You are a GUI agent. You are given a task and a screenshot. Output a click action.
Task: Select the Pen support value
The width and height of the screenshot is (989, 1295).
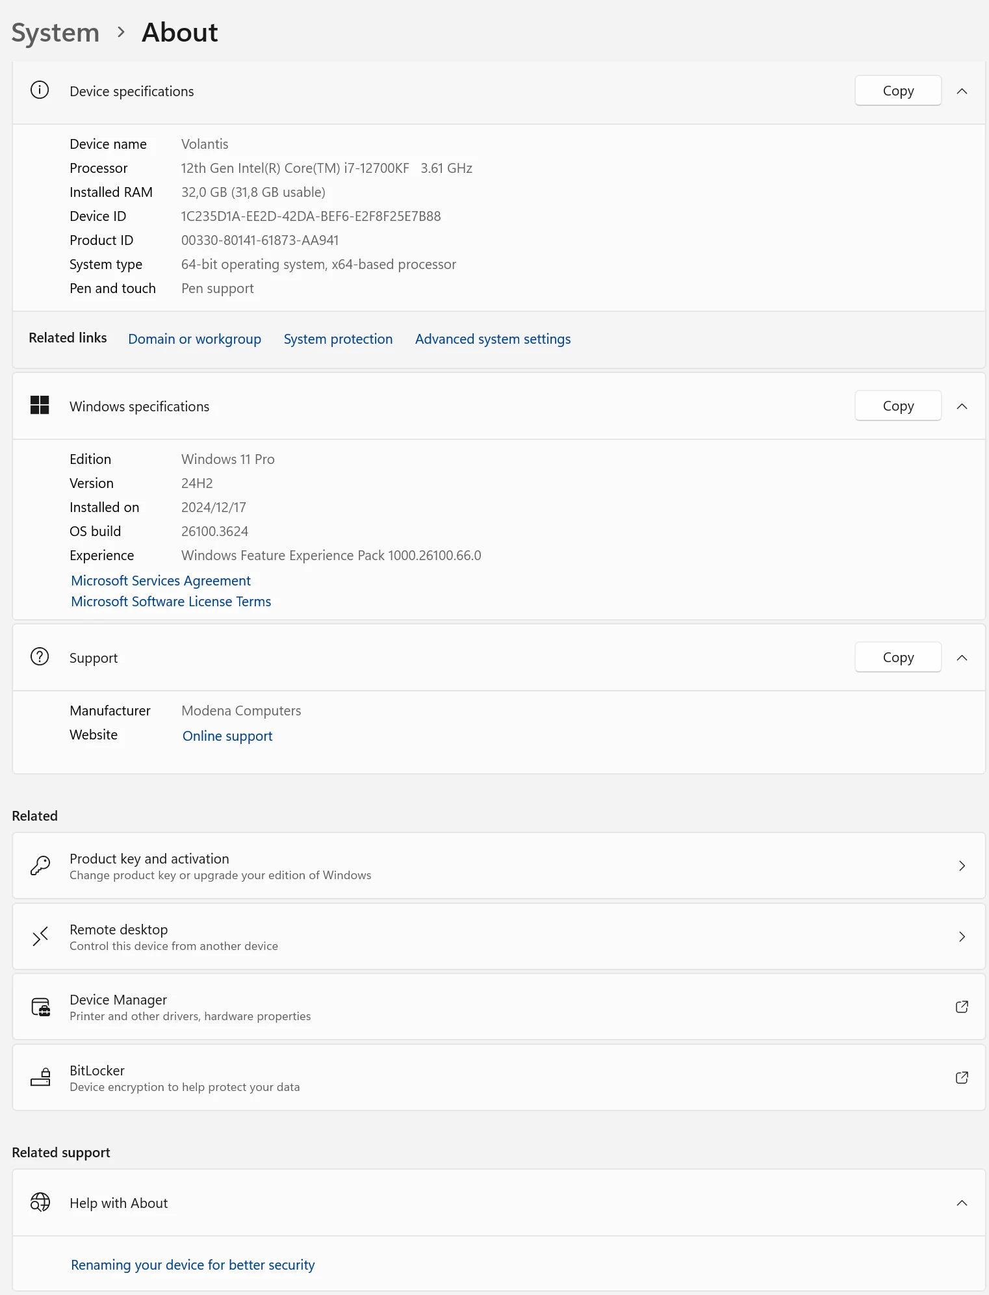pyautogui.click(x=217, y=288)
